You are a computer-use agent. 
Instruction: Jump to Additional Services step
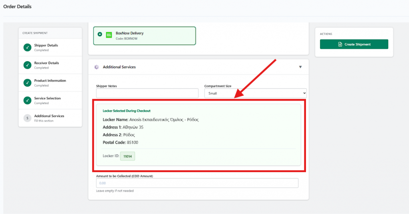click(49, 116)
